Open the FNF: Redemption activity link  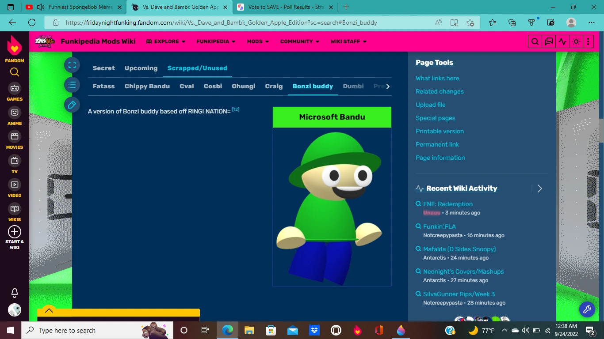448,203
